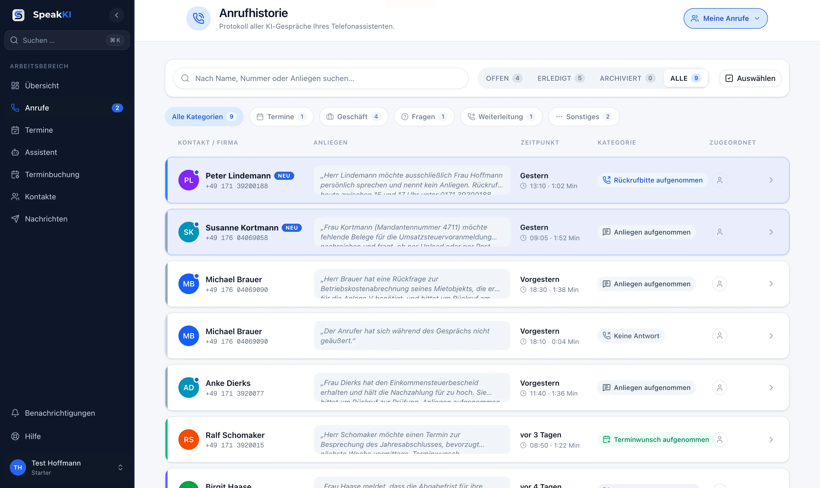Image resolution: width=820 pixels, height=488 pixels.
Task: Click the Kontakte people icon
Action: pyautogui.click(x=15, y=197)
